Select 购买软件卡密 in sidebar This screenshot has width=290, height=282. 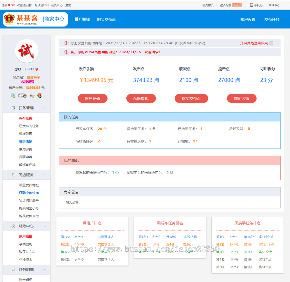29,216
